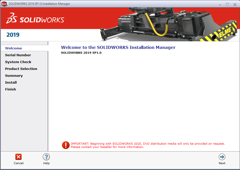Click the Next label
Screen dimensions: 240x170
coord(222,163)
